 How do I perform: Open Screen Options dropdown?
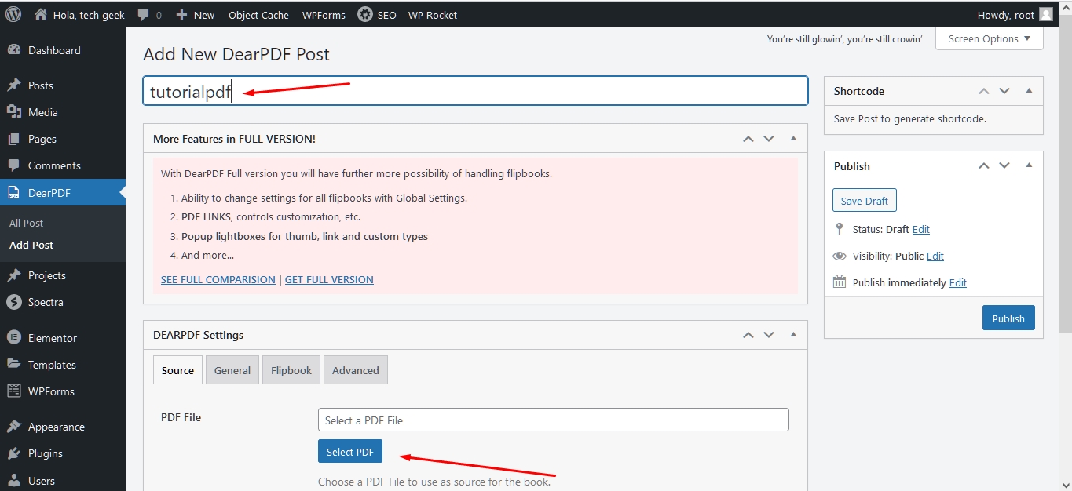tap(989, 38)
